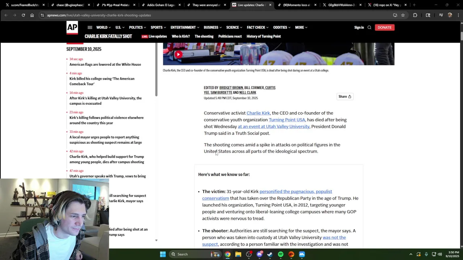
Task: Click Sign in in the AP header
Action: [x=359, y=27]
